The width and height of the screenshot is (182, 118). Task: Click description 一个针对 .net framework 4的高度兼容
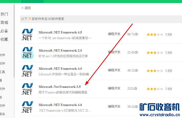(65, 38)
